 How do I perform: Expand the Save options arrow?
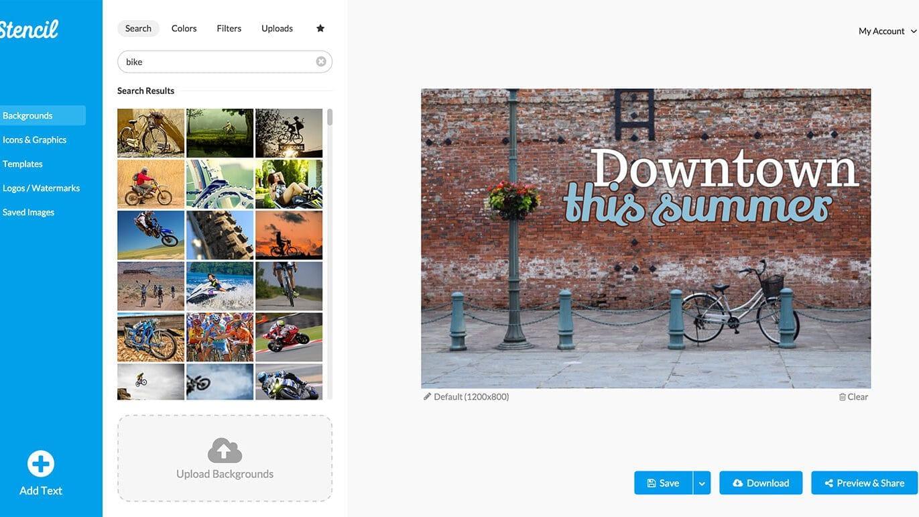coord(702,483)
